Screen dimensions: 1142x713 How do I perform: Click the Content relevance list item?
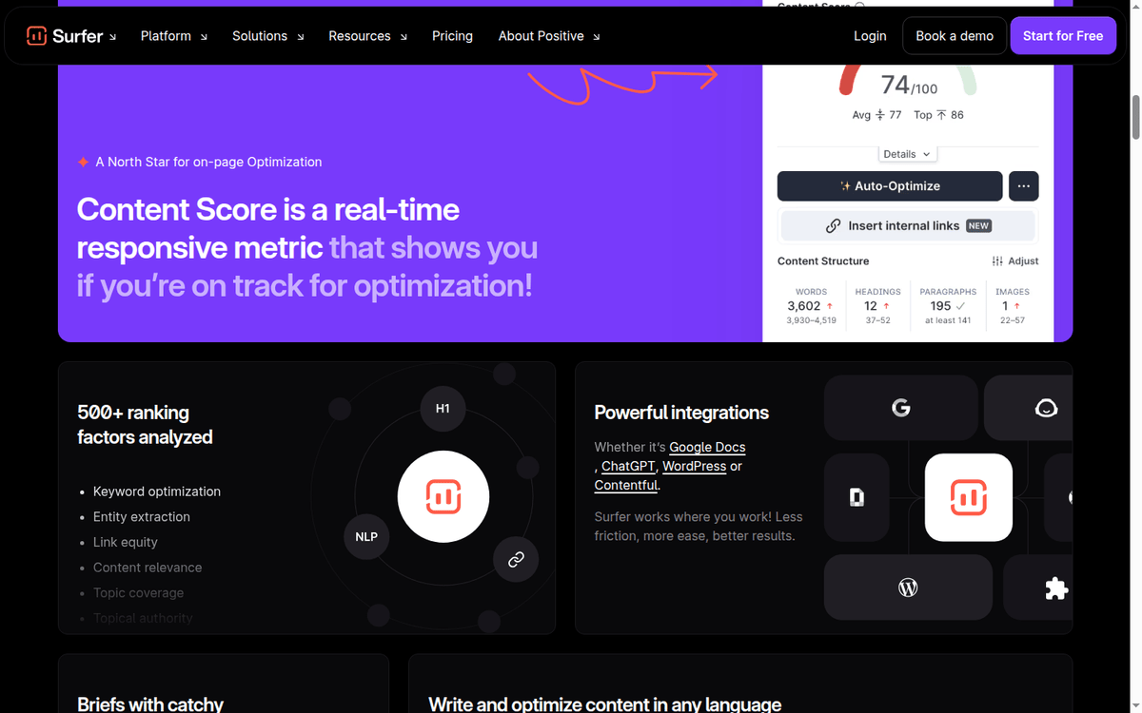(x=148, y=568)
